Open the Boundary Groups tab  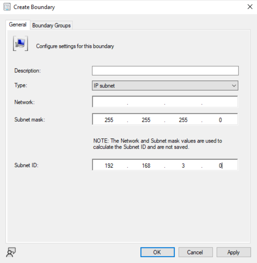coord(51,25)
